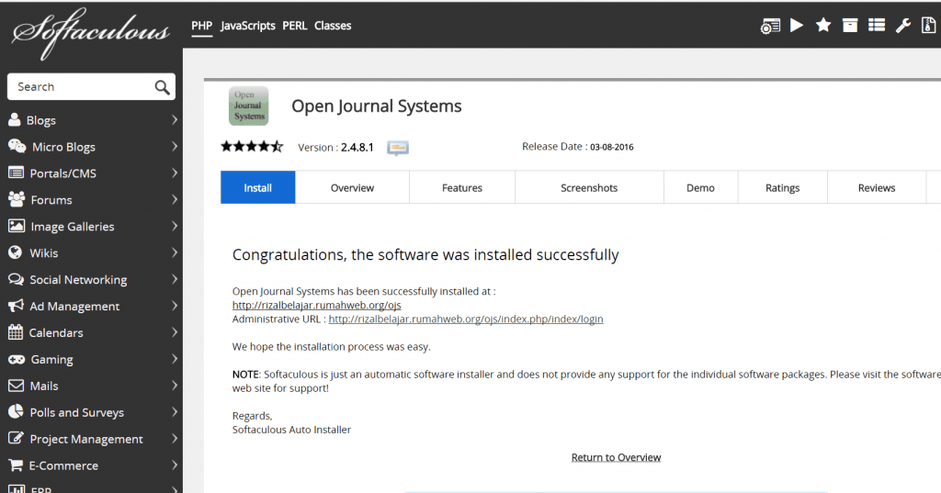Select the JavaScripts menu
This screenshot has height=493, width=941.
pos(248,26)
